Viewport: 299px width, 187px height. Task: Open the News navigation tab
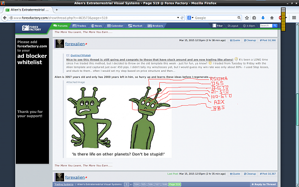click(x=97, y=26)
